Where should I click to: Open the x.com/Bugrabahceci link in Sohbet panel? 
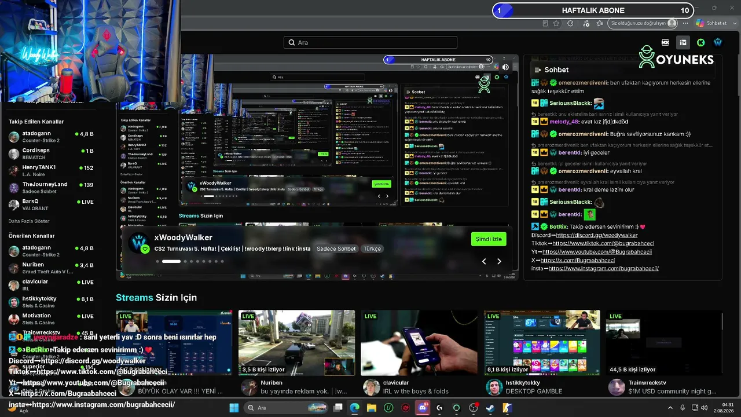click(578, 260)
